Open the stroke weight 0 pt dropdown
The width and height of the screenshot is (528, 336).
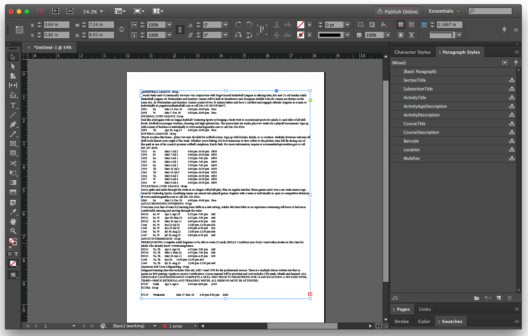point(348,24)
